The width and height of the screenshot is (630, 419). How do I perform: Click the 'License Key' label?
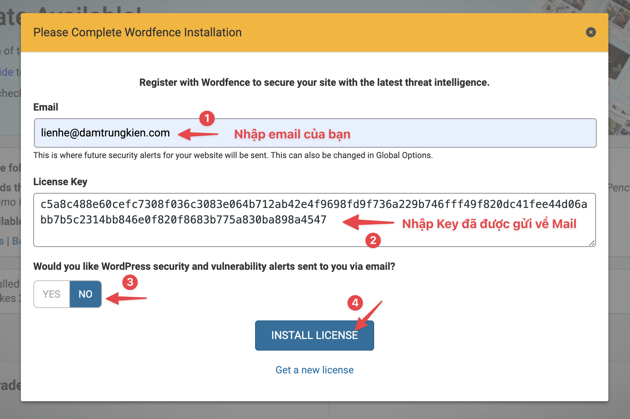click(60, 182)
